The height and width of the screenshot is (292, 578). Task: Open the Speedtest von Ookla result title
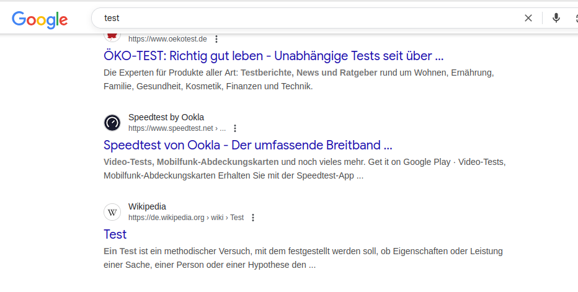pyautogui.click(x=247, y=145)
